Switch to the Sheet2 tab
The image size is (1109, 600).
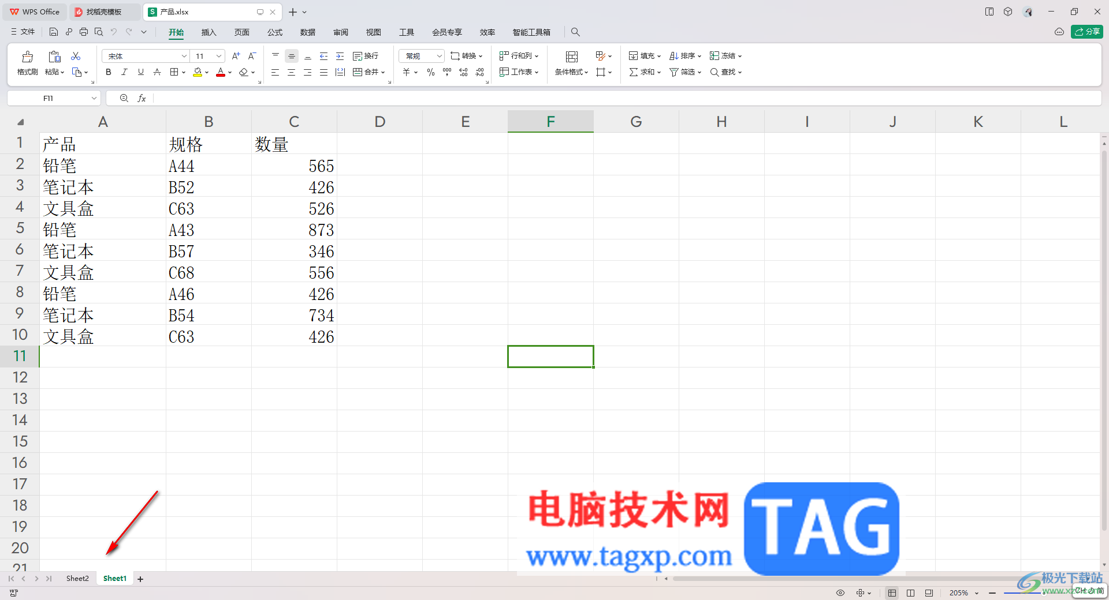77,579
